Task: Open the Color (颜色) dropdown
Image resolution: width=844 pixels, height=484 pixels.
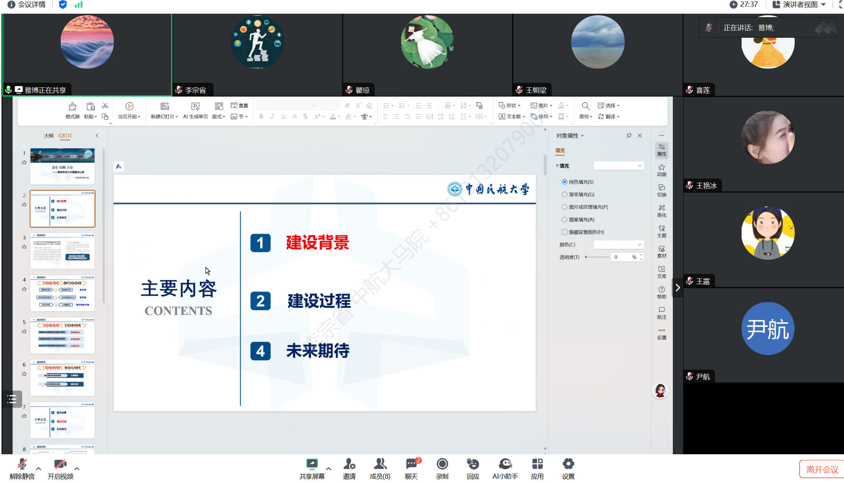Action: pyautogui.click(x=619, y=244)
